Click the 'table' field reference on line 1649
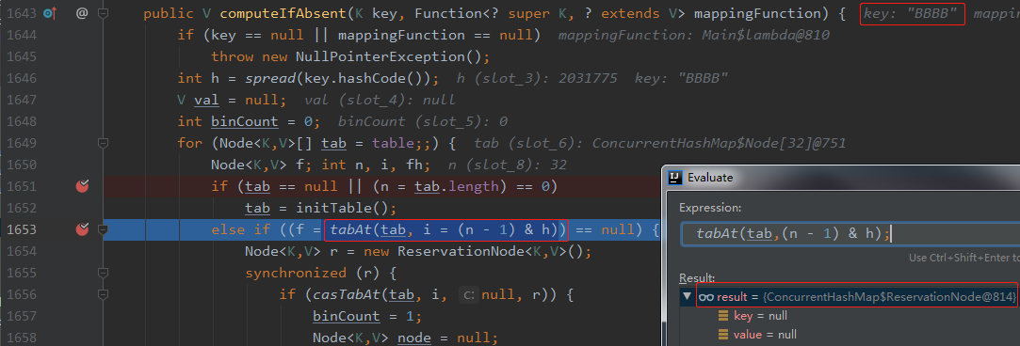 tap(392, 143)
